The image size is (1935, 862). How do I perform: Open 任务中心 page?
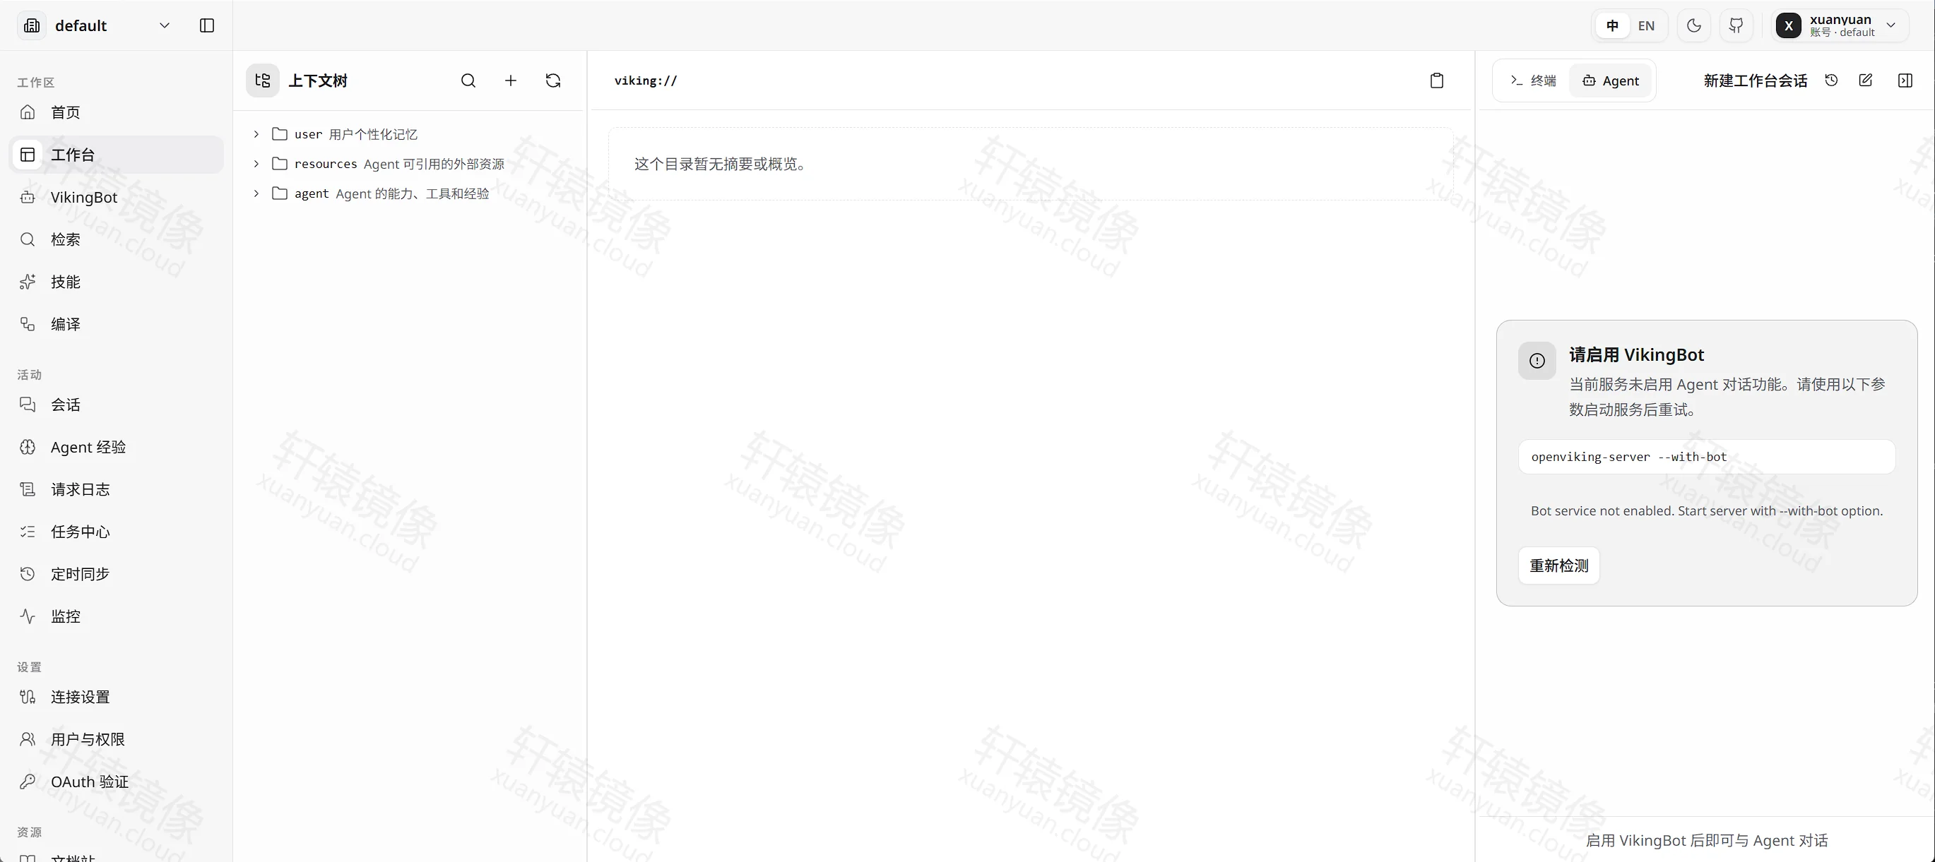coord(117,532)
